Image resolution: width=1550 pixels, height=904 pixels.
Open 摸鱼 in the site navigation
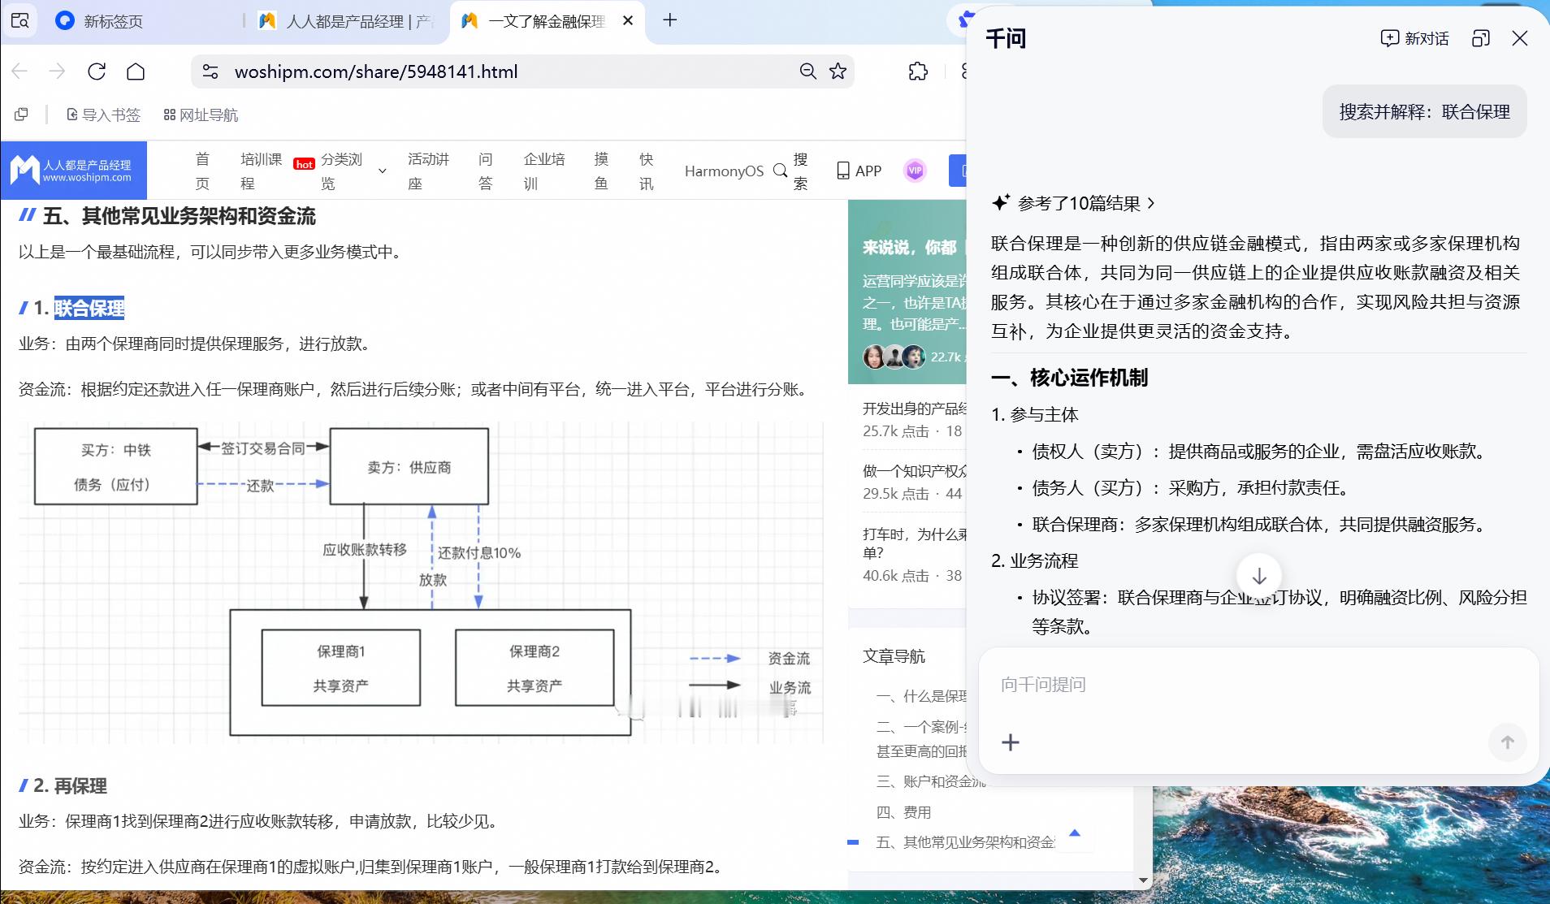pyautogui.click(x=601, y=171)
